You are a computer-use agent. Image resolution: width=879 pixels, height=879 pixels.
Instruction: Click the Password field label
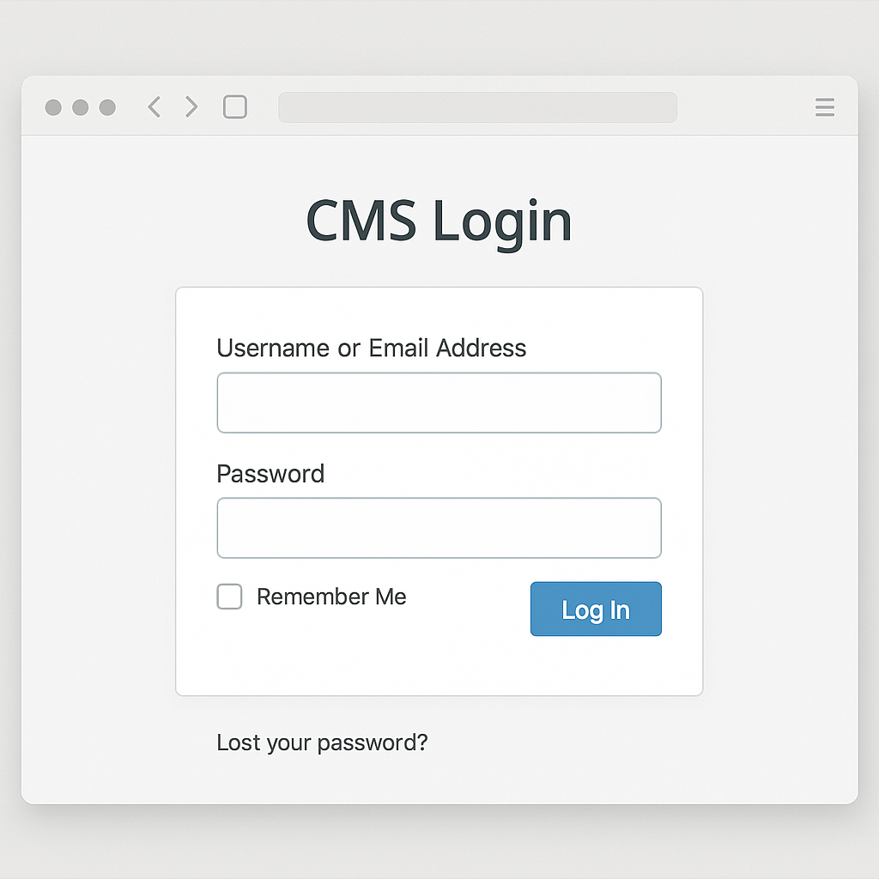(270, 474)
